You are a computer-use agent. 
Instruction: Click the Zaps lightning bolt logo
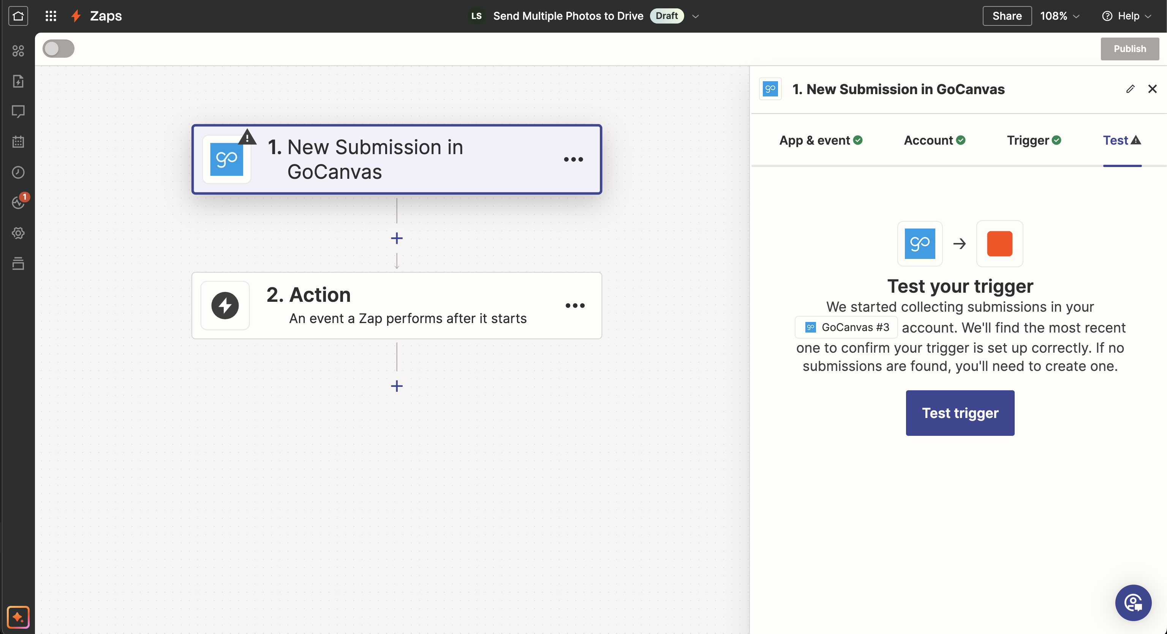(76, 16)
